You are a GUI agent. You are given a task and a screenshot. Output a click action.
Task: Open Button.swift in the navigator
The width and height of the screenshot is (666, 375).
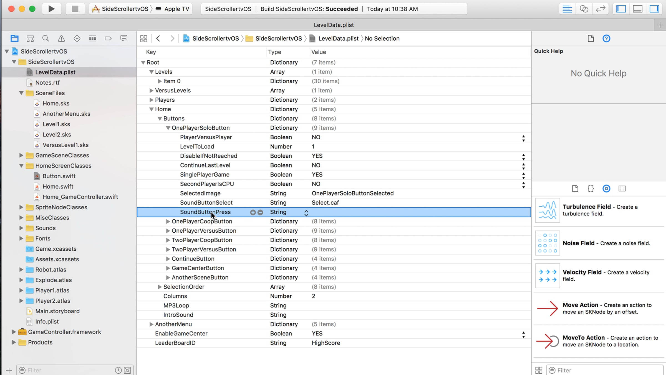(59, 176)
